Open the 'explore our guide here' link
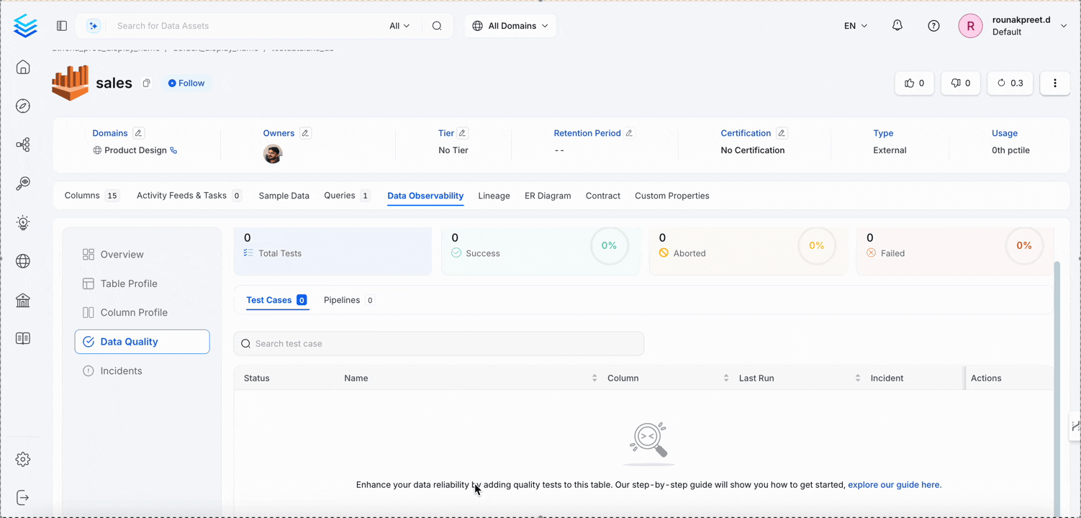The image size is (1081, 518). 894,485
